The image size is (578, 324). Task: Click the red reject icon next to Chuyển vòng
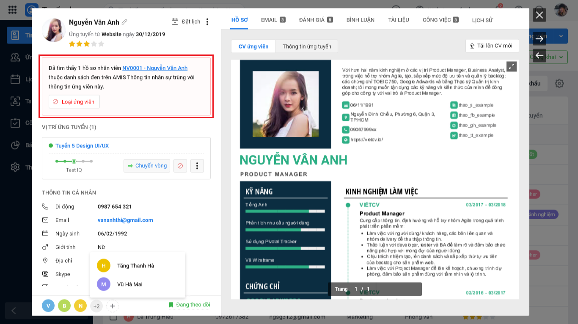coord(180,166)
